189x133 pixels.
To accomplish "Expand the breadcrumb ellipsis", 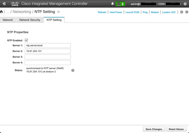I will (8, 12).
